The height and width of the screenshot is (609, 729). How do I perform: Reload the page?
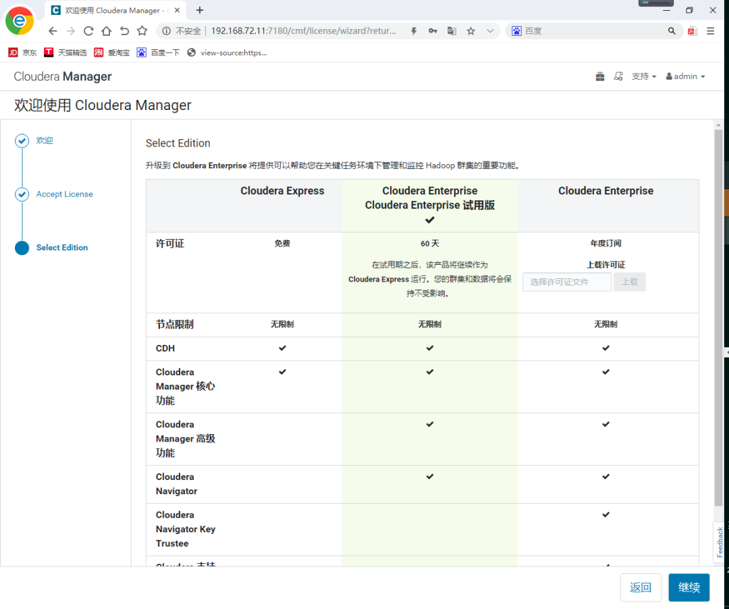pos(88,31)
